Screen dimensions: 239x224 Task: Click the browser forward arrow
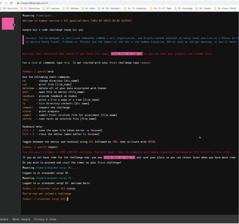(x=6, y=3)
